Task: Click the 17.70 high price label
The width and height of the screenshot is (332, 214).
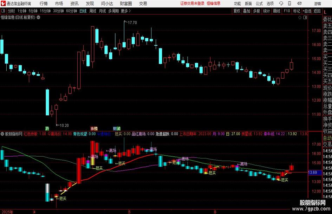Action: pos(132,22)
